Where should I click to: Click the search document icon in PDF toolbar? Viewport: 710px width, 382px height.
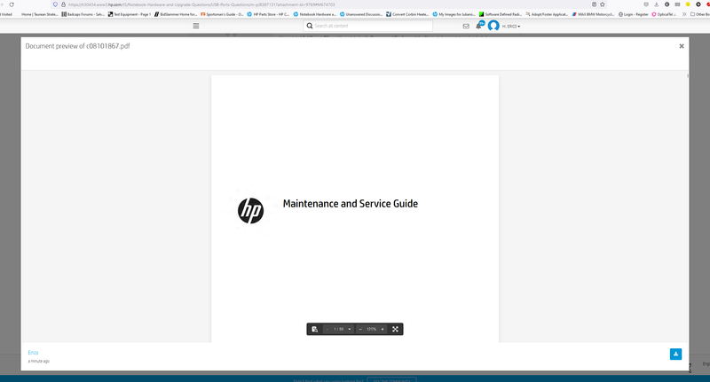pyautogui.click(x=315, y=329)
